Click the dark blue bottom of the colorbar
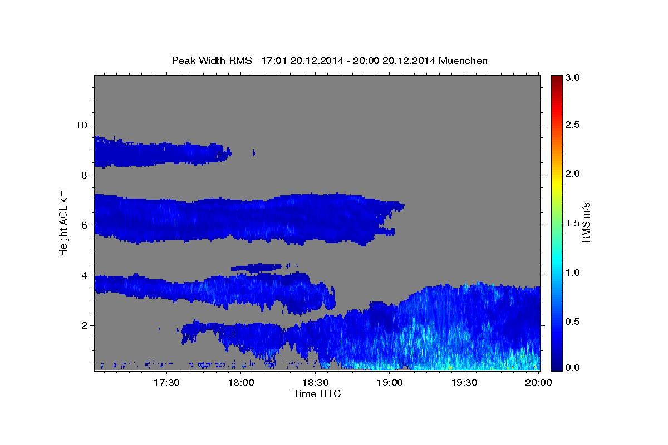The height and width of the screenshot is (445, 668). tap(556, 365)
